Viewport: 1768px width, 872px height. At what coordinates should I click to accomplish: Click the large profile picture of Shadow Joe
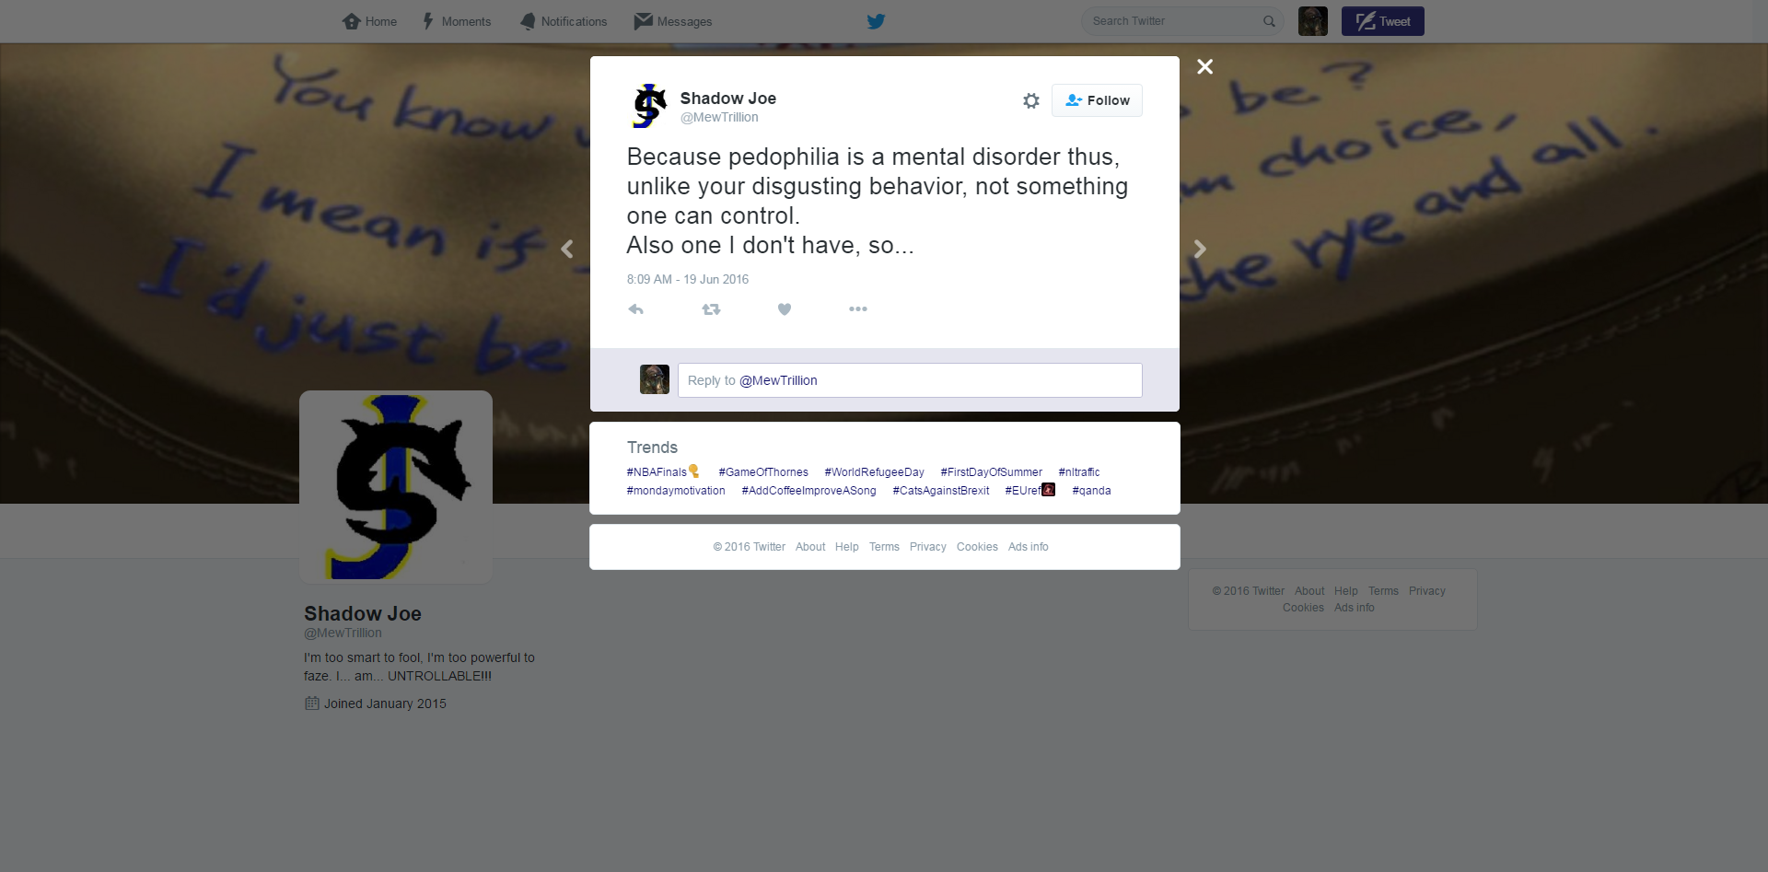tap(396, 487)
